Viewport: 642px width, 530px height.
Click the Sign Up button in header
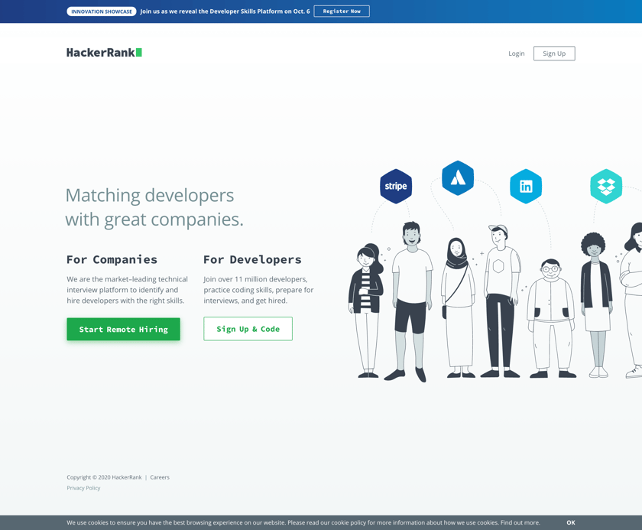tap(554, 54)
